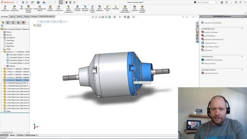Switch to the Layout tab
Viewport: 247px width, 139px height.
coord(12,16)
